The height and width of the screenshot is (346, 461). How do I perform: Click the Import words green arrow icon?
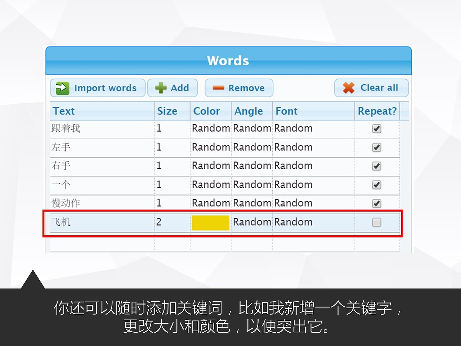[x=62, y=88]
